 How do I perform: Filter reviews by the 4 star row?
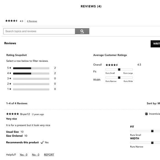pyautogui.click(x=31, y=73)
